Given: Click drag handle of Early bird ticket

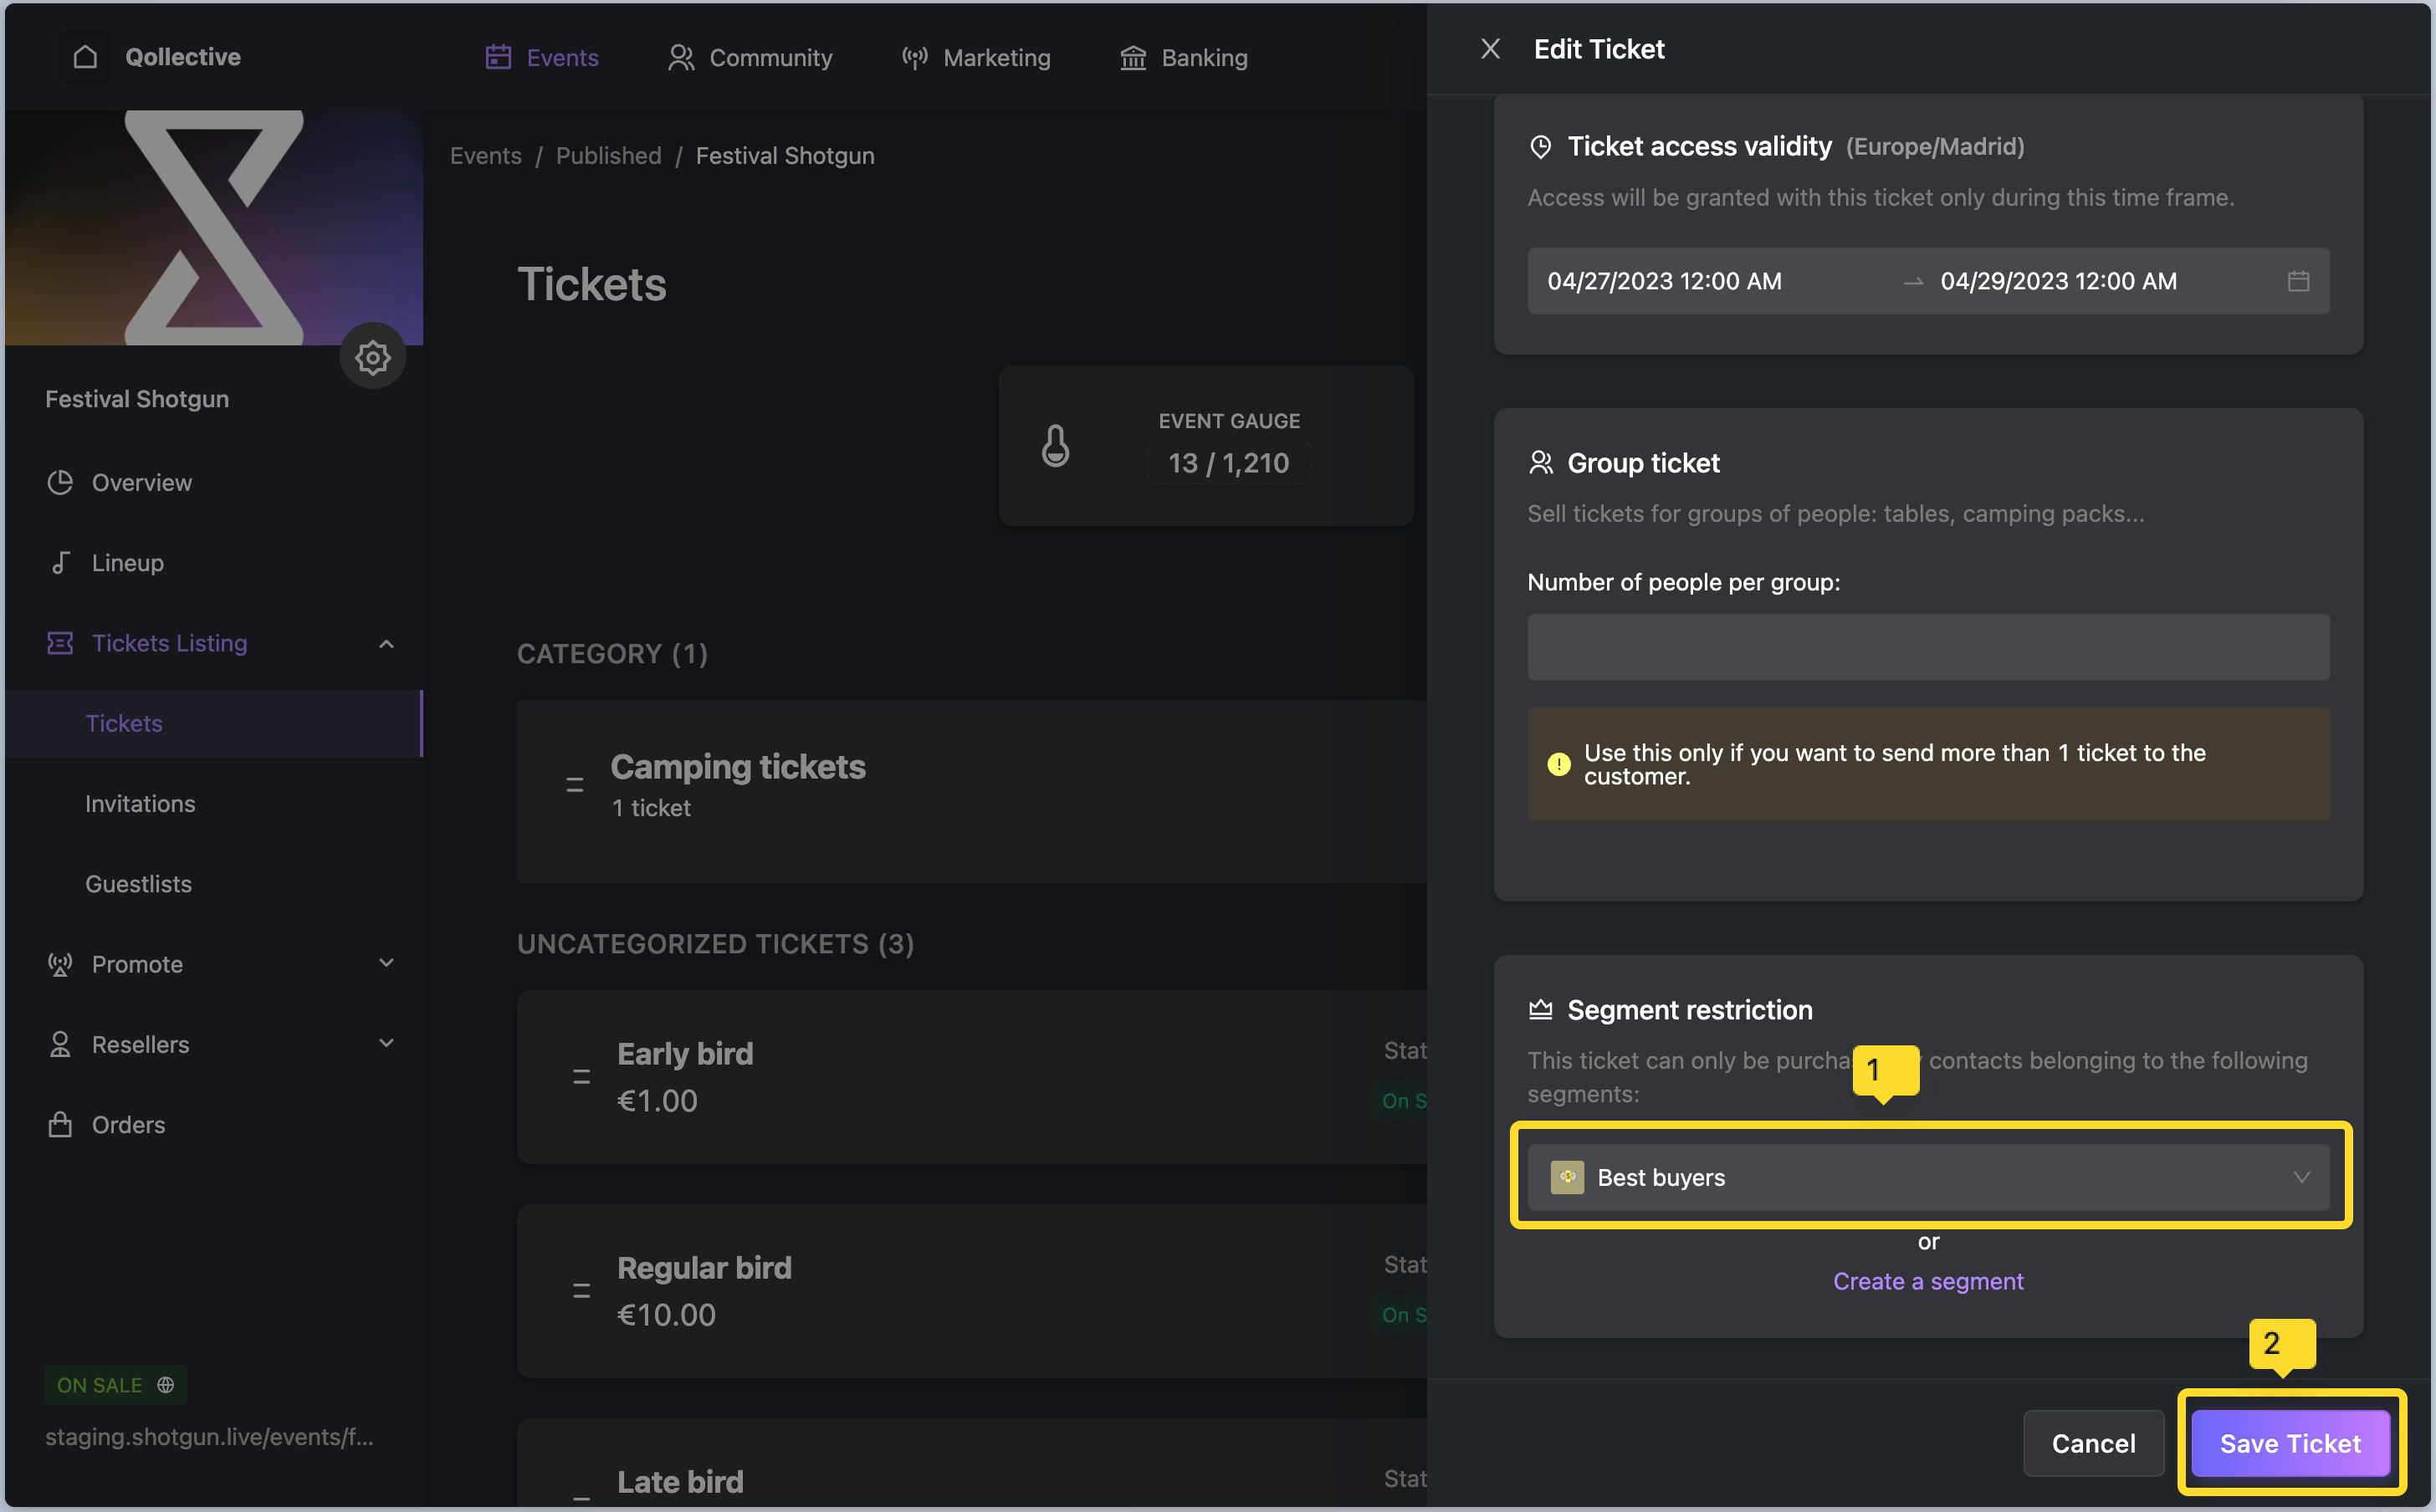Looking at the screenshot, I should point(581,1077).
